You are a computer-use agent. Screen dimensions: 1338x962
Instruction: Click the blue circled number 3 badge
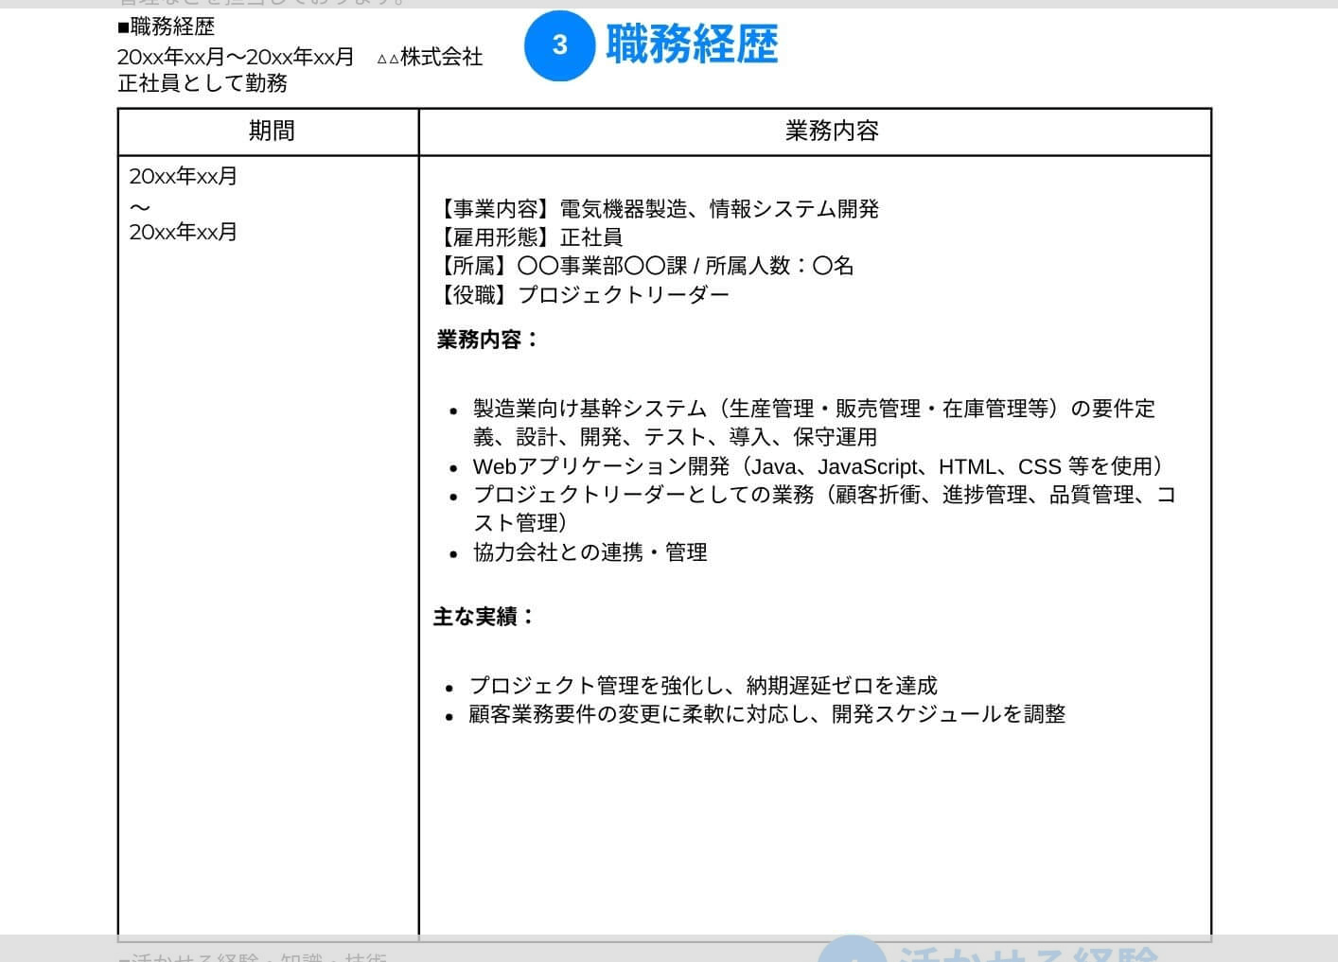click(560, 45)
